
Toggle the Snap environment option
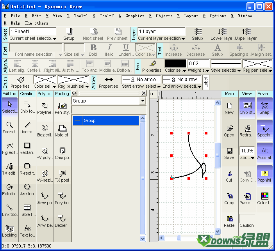(264, 108)
